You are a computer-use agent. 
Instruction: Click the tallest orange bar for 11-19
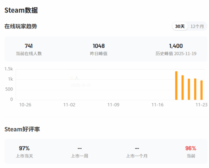[176, 86]
